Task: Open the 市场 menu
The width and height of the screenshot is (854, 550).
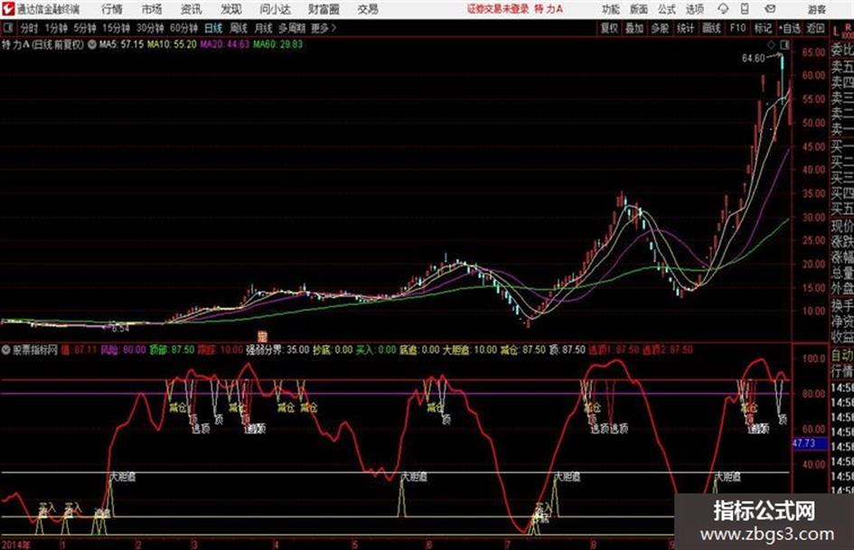Action: click(x=152, y=9)
